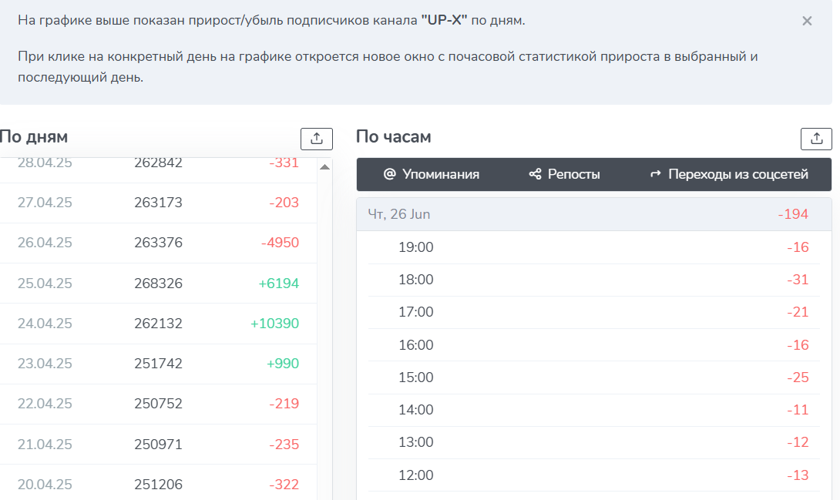Select the 12:00 hour entry

[593, 475]
